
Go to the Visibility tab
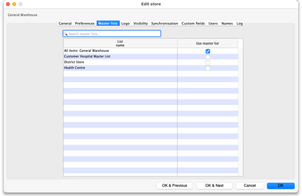point(141,24)
